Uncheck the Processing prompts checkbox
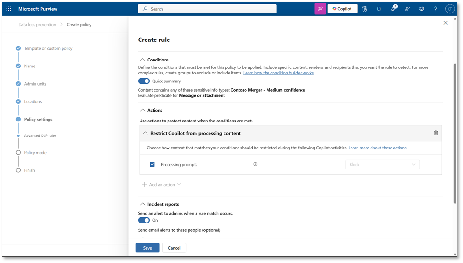463x263 pixels. [152, 164]
